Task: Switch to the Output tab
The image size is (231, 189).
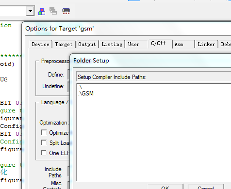Action: click(x=87, y=44)
